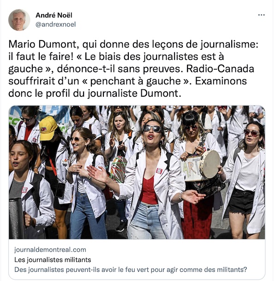Visit the @andrexnoel handle
This screenshot has height=281, width=277.
point(56,24)
